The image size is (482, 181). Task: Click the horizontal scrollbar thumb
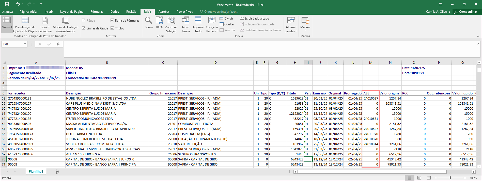pos(372,172)
